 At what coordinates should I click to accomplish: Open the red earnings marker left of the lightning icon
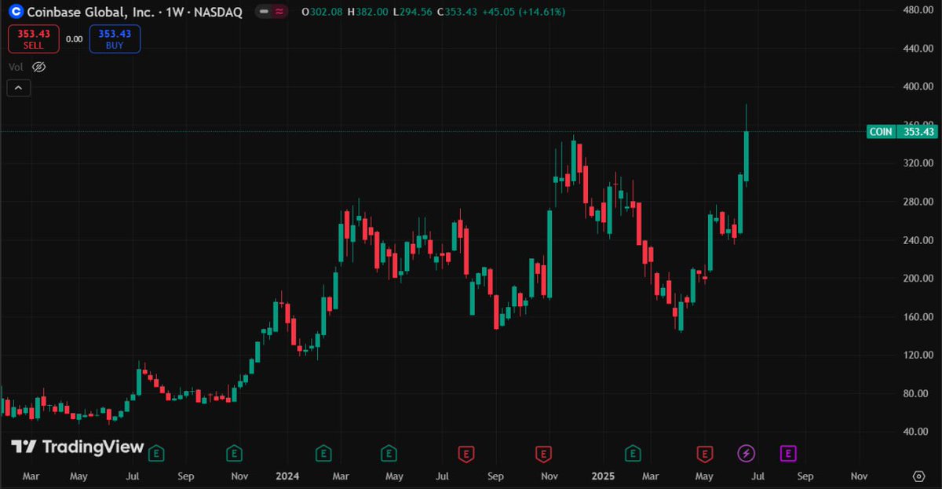pos(705,453)
